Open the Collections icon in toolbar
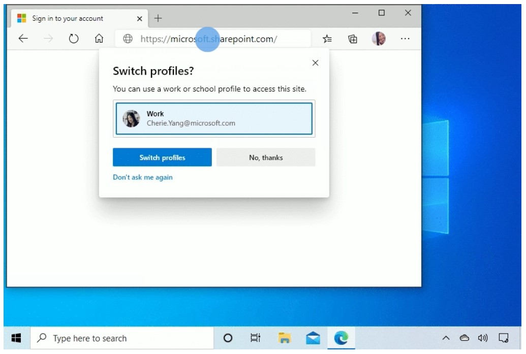 pos(352,39)
